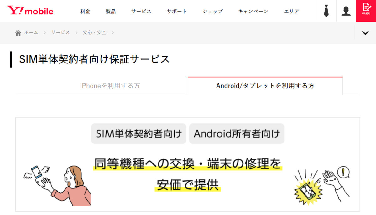Go to ホーム breadcrumb link
The height and width of the screenshot is (215, 376).
coord(31,32)
